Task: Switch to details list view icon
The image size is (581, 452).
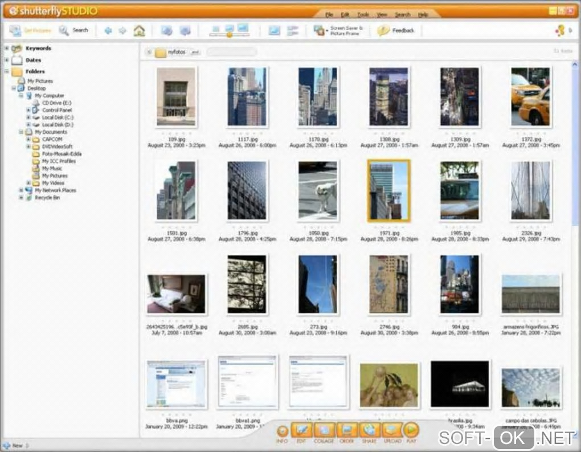Action: pyautogui.click(x=293, y=31)
